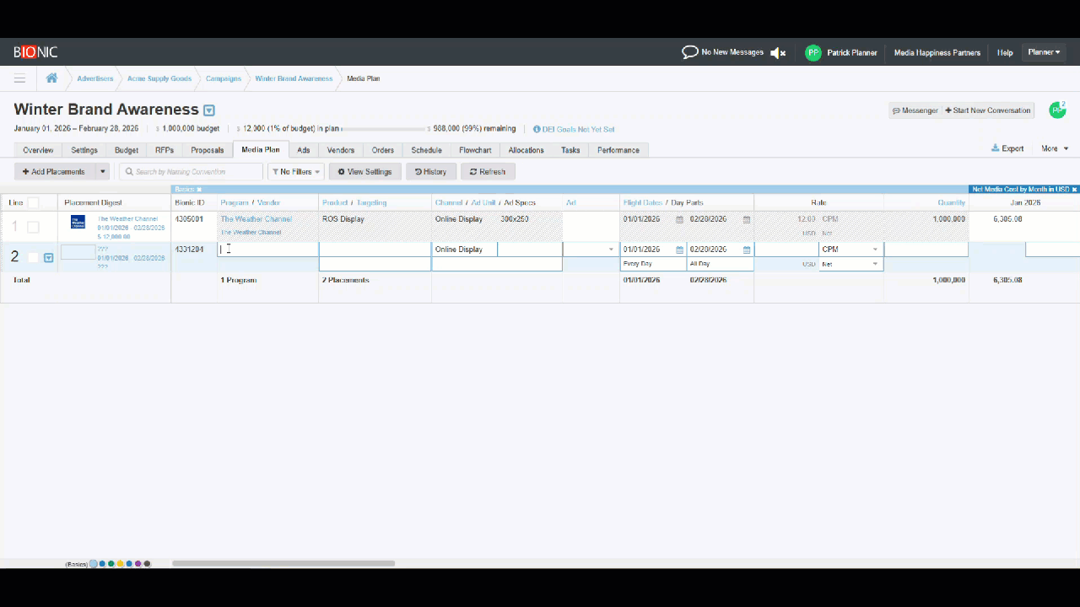The width and height of the screenshot is (1080, 607).
Task: Expand the CPM rate type dropdown
Action: pos(874,250)
